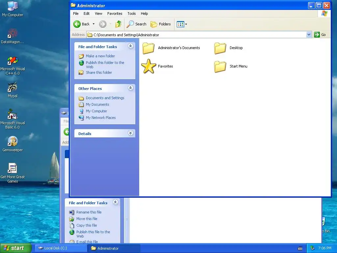The image size is (337, 253).
Task: Expand the Details panel
Action: coord(130,133)
